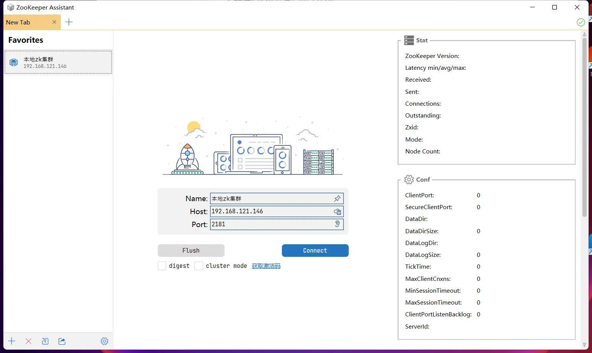Click the Latency min/avg/max: label
Image resolution: width=592 pixels, height=353 pixels.
[435, 68]
